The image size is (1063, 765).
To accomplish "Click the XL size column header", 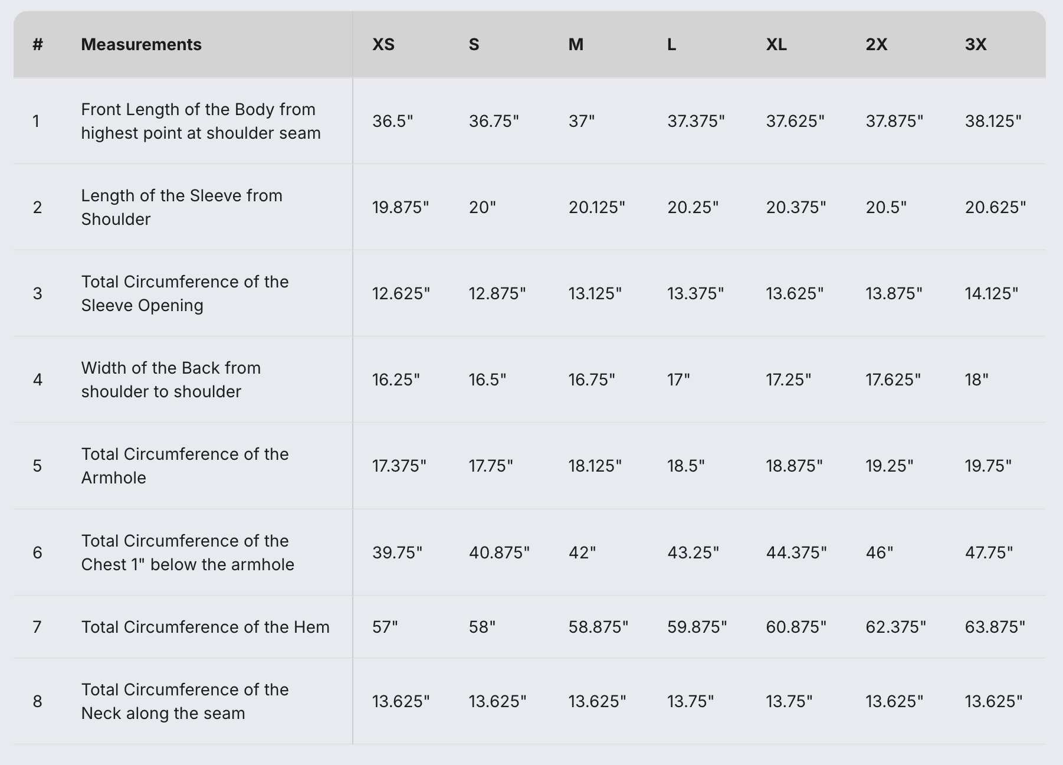I will pyautogui.click(x=776, y=45).
